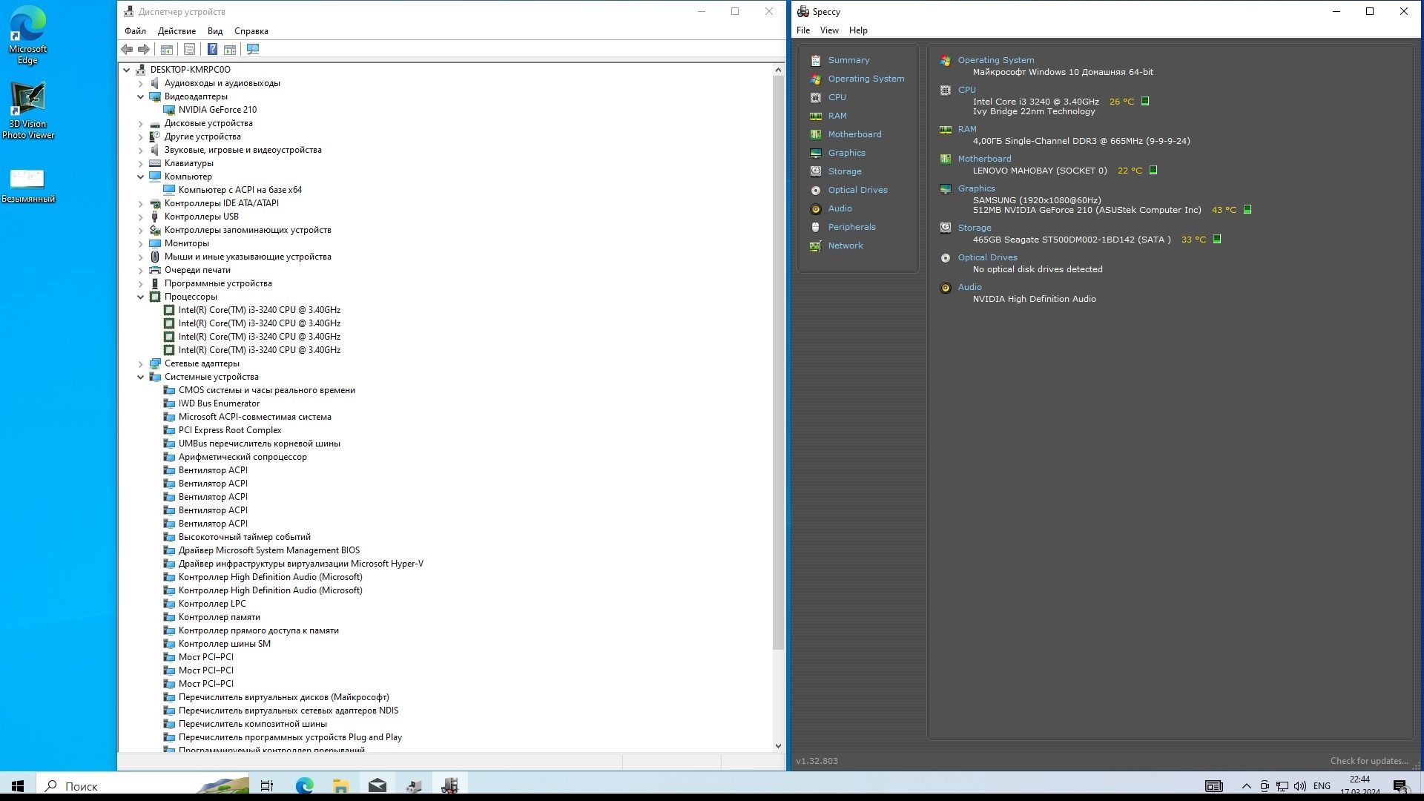Expand Контроллеры USB category
Image resolution: width=1424 pixels, height=801 pixels.
tap(141, 217)
